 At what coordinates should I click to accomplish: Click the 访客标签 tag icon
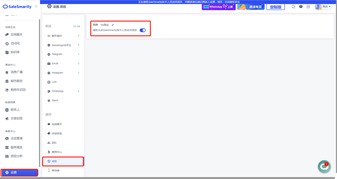click(7, 119)
